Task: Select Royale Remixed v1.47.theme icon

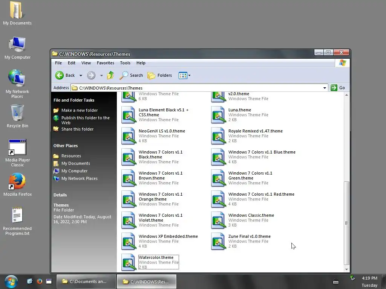Action: pyautogui.click(x=218, y=136)
